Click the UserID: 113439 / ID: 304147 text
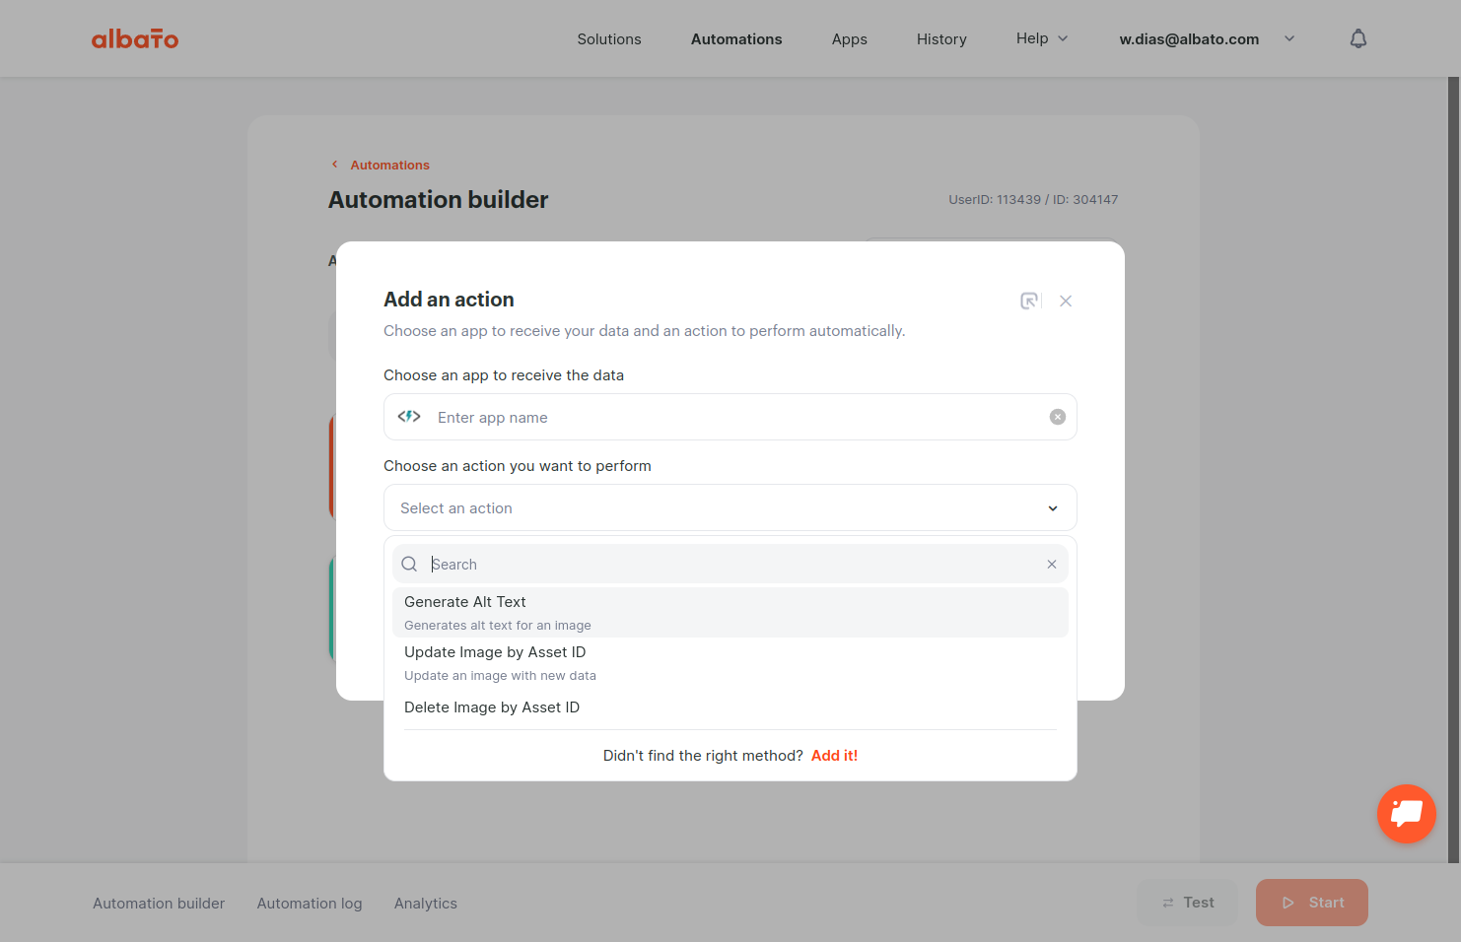Viewport: 1461px width, 942px height. 1033,200
